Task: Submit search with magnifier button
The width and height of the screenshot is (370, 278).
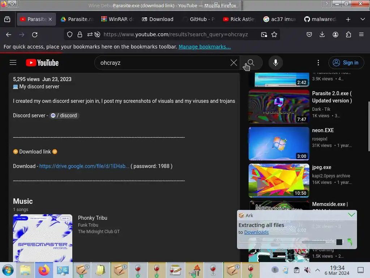Action: pos(251,63)
